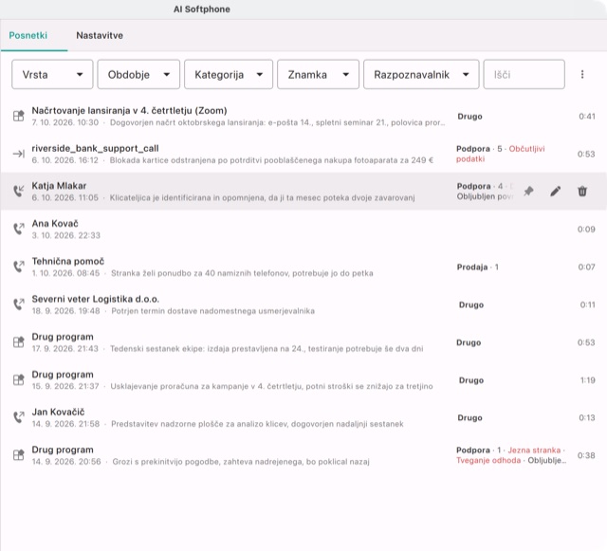Click the 0:41 duration of the Zoom recording
Image resolution: width=607 pixels, height=551 pixels.
click(x=586, y=116)
